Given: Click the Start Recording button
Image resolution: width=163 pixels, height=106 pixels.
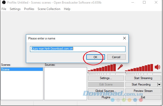Looking at the screenshot, I should click(x=141, y=84).
